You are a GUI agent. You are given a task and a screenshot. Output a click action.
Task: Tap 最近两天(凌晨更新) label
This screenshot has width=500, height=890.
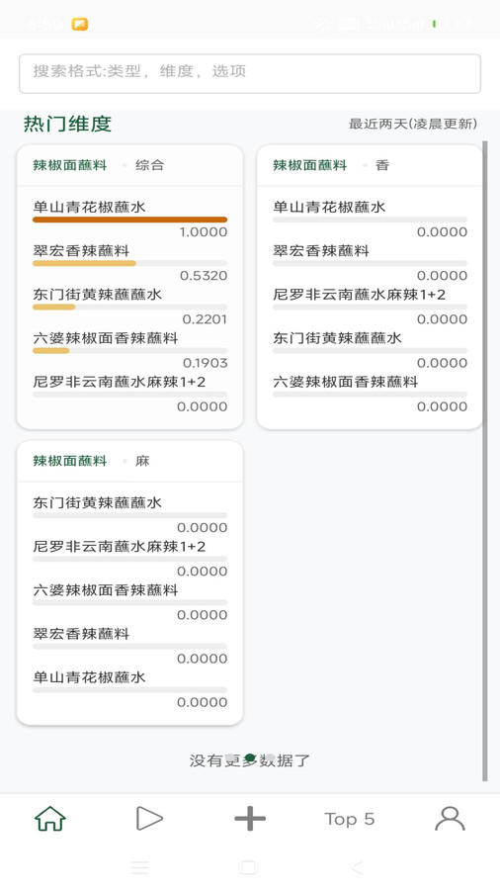[x=413, y=124]
